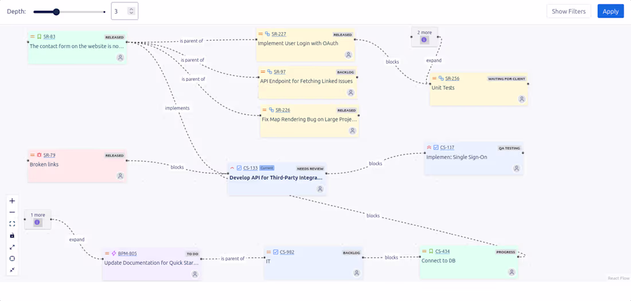631x301 pixels.
Task: Click the story bookmark icon on CS-434
Action: (x=431, y=251)
